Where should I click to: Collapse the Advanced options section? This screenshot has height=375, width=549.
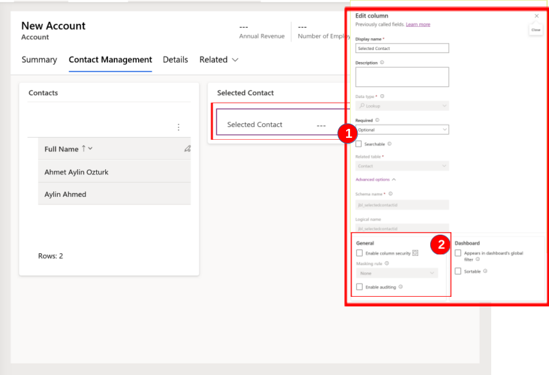pyautogui.click(x=394, y=179)
